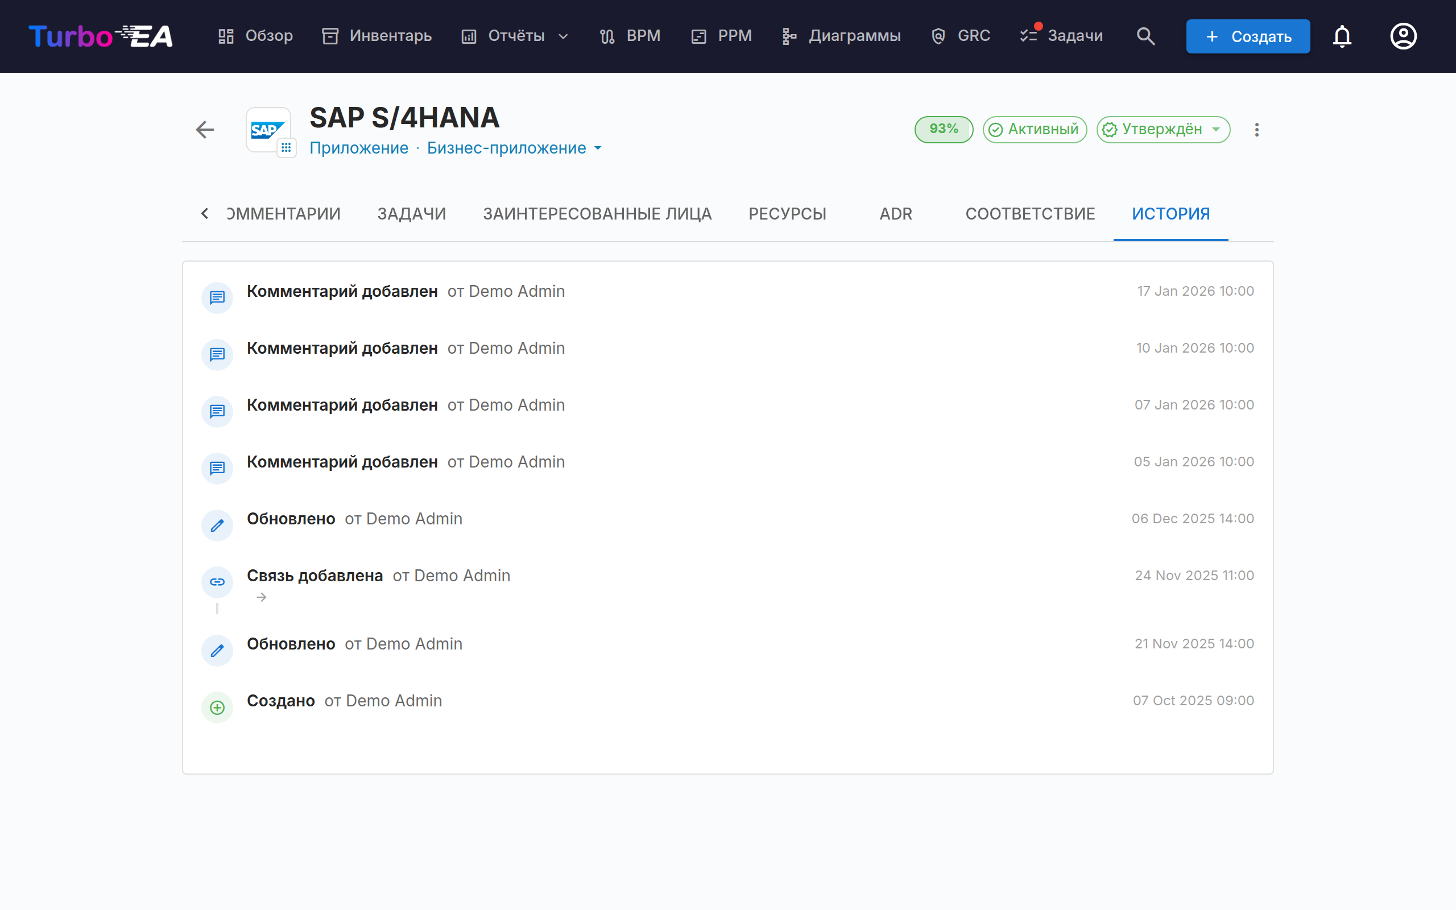Expand the Бизнес-приложение subtype dropdown

[514, 148]
